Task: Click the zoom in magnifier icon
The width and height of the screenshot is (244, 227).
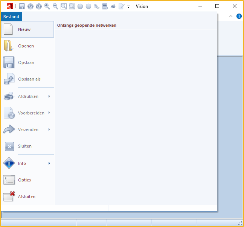Action: 47,6
